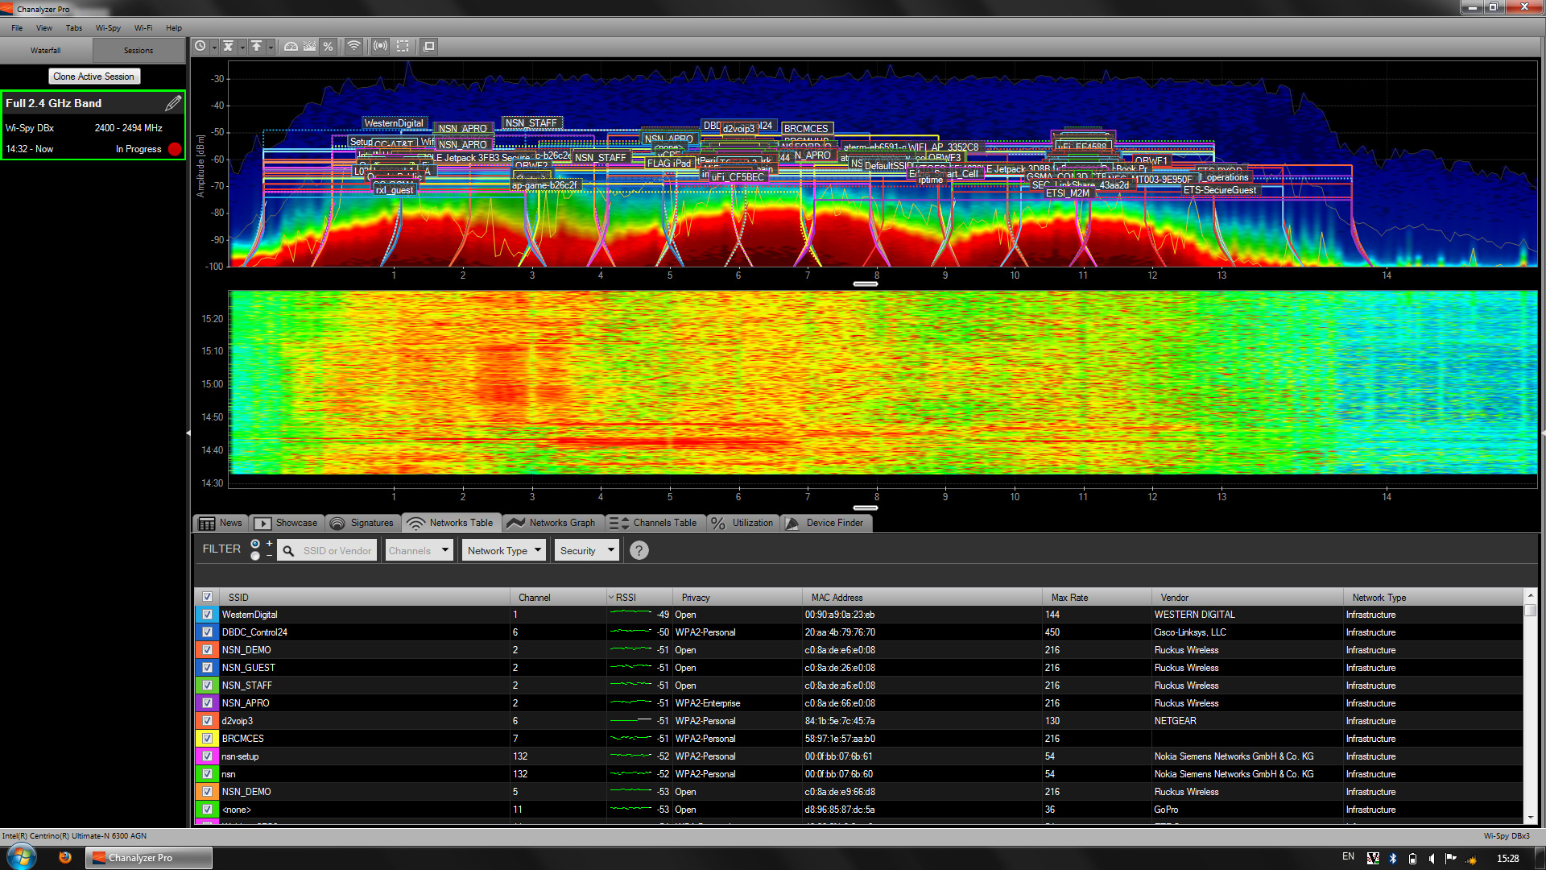Open the Device Finder tab
The width and height of the screenshot is (1546, 870).
click(825, 523)
